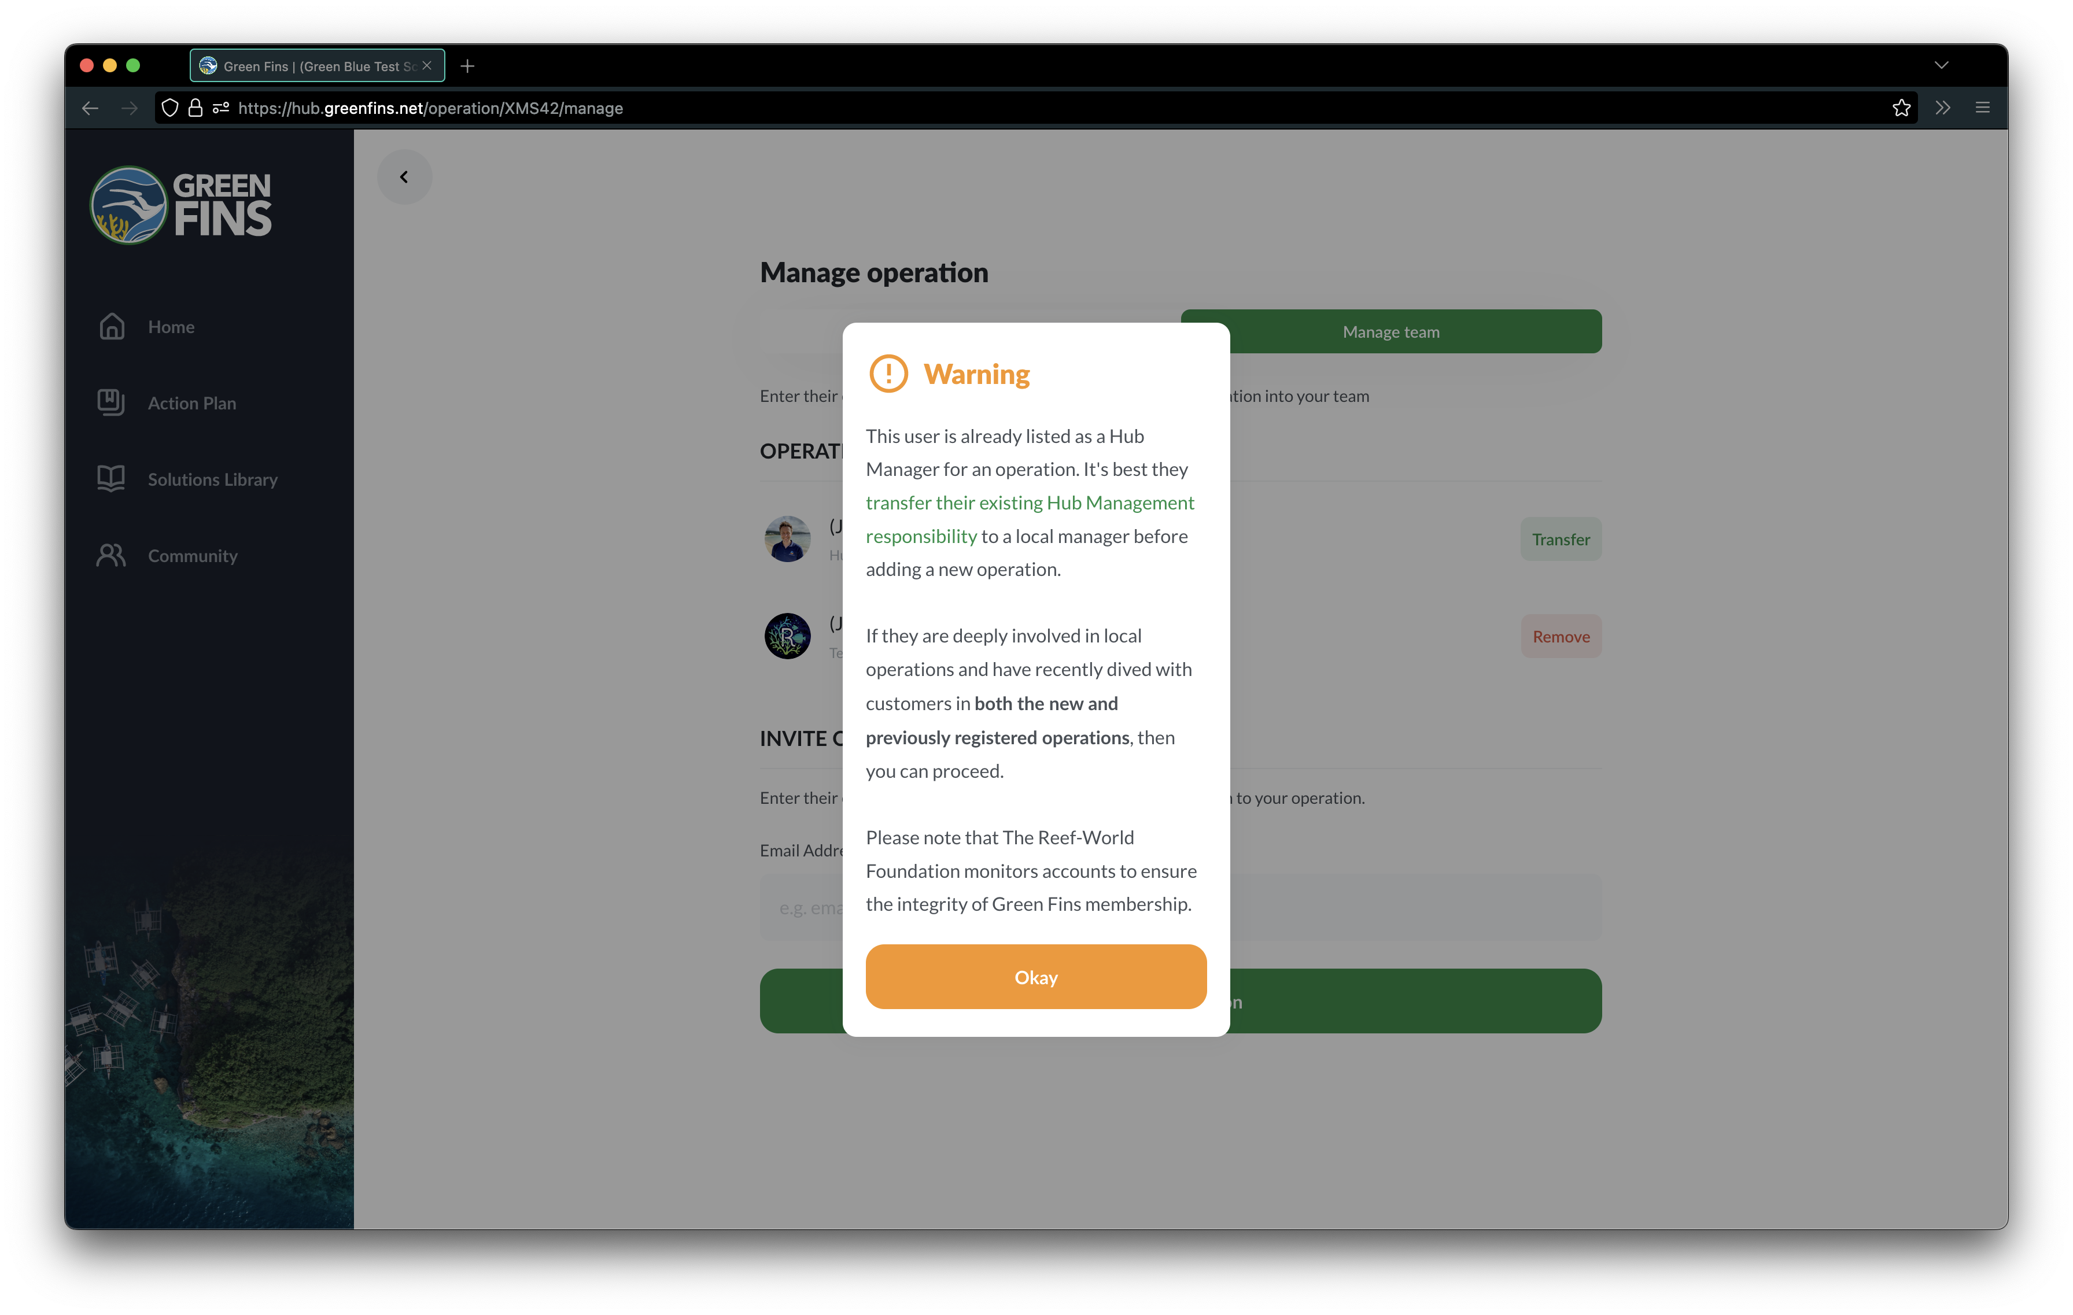2073x1315 pixels.
Task: Click the browser back arrow
Action: point(90,108)
